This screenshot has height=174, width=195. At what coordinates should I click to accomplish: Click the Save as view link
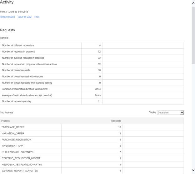(x=24, y=17)
